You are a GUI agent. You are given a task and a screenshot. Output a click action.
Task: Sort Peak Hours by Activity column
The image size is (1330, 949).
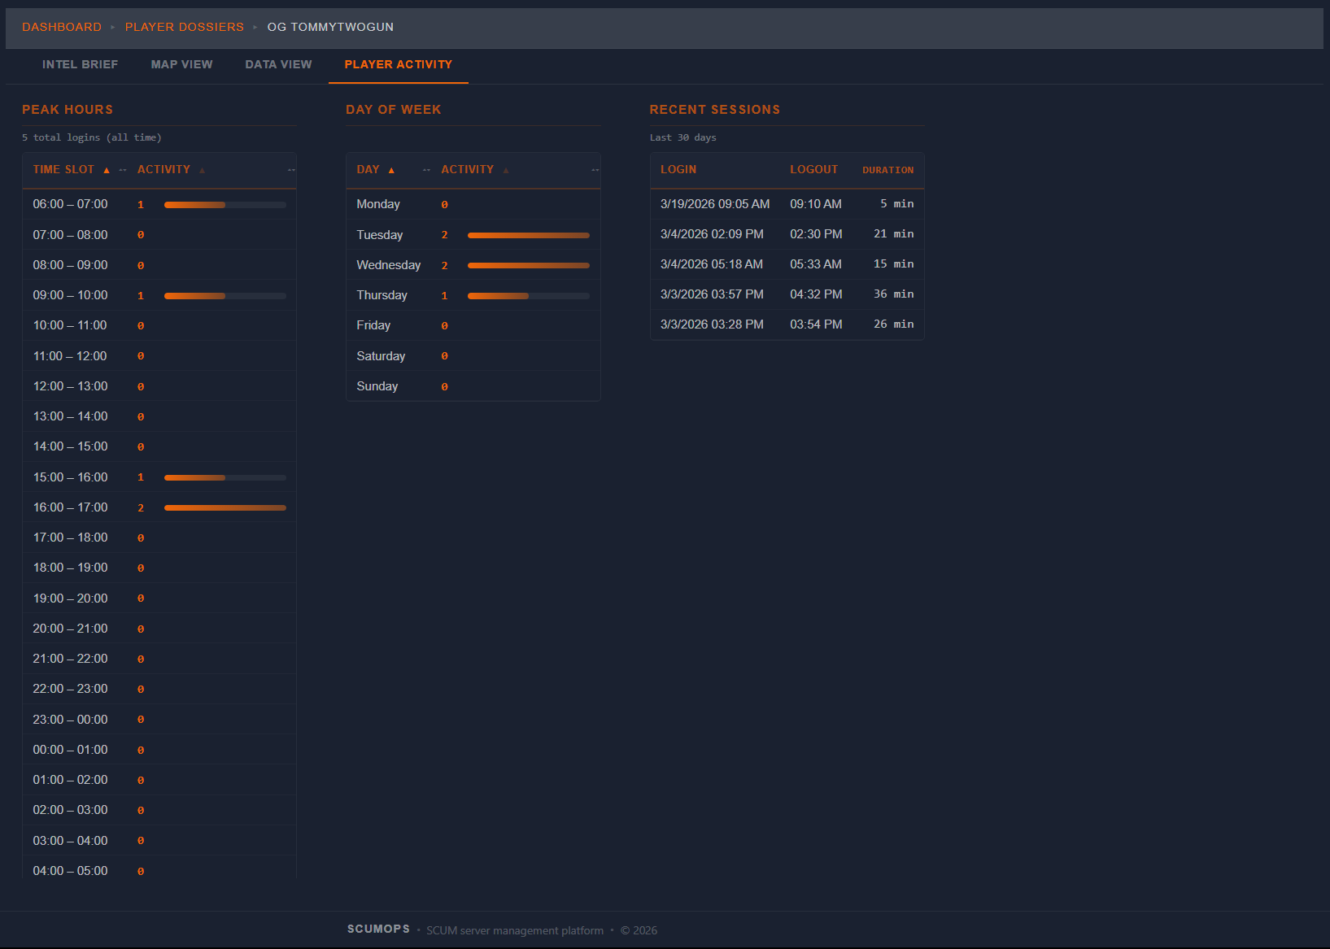click(x=164, y=169)
